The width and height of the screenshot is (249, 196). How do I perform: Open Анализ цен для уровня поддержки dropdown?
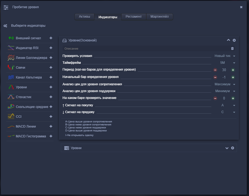tap(225, 91)
